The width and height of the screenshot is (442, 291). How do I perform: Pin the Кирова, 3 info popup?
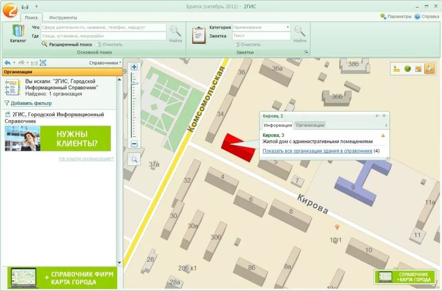[x=377, y=116]
